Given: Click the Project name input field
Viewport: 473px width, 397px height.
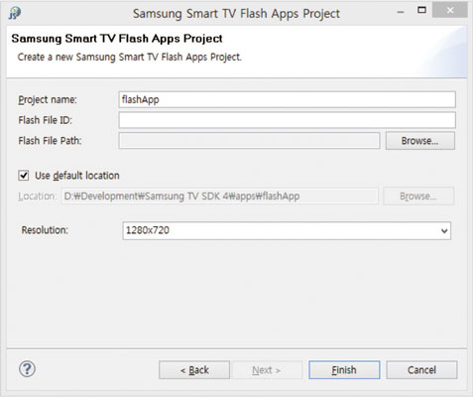Looking at the screenshot, I should click(x=287, y=99).
